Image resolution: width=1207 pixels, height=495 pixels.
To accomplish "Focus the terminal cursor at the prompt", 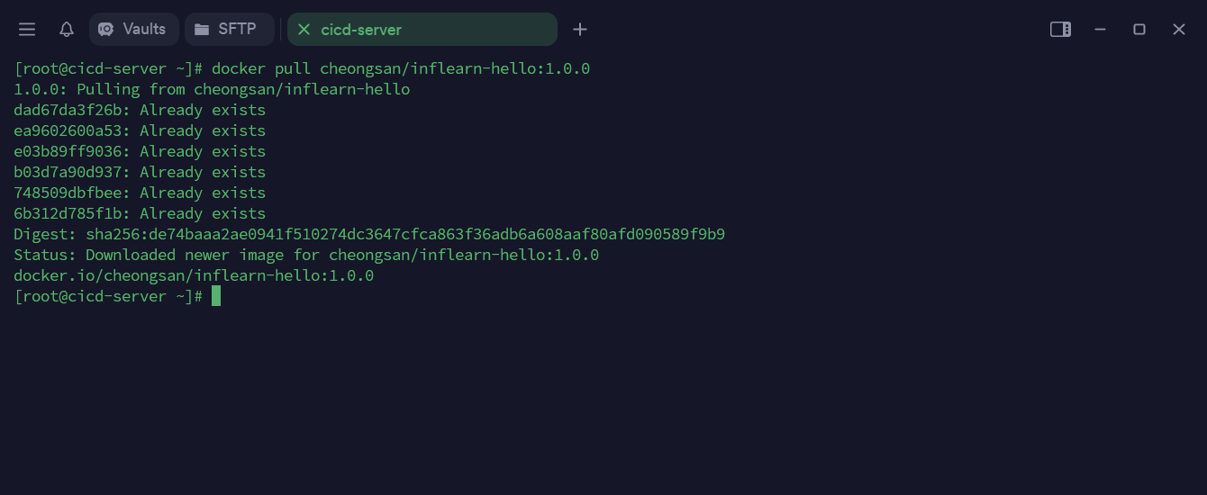I will [216, 297].
